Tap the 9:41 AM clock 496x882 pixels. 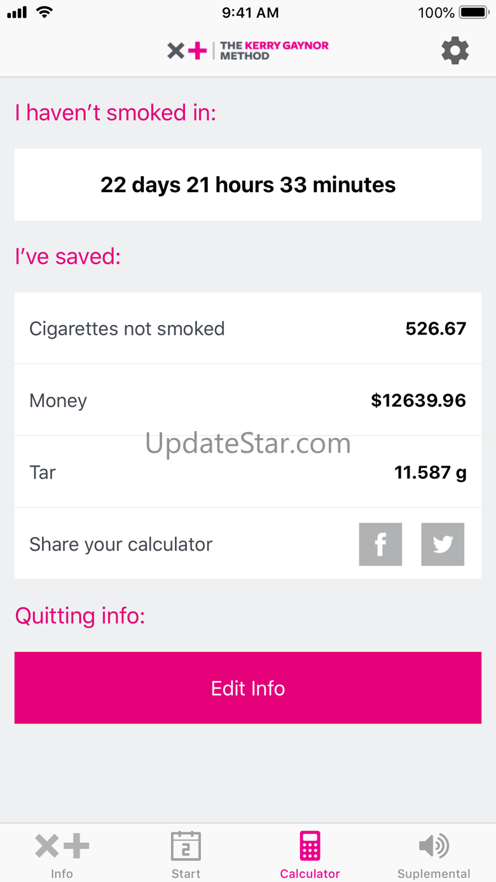point(251,12)
